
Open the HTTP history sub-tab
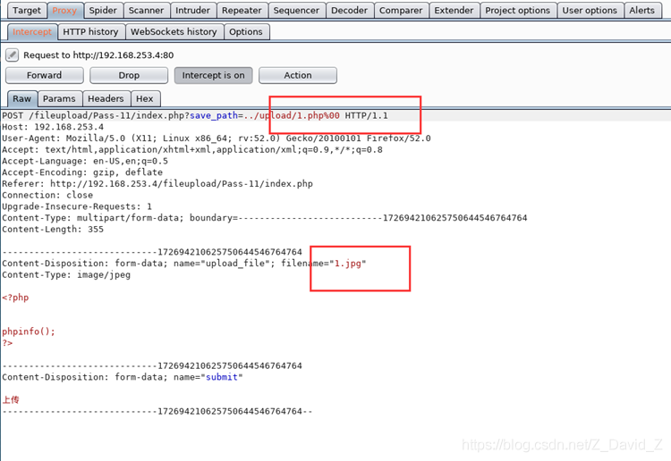pos(90,32)
